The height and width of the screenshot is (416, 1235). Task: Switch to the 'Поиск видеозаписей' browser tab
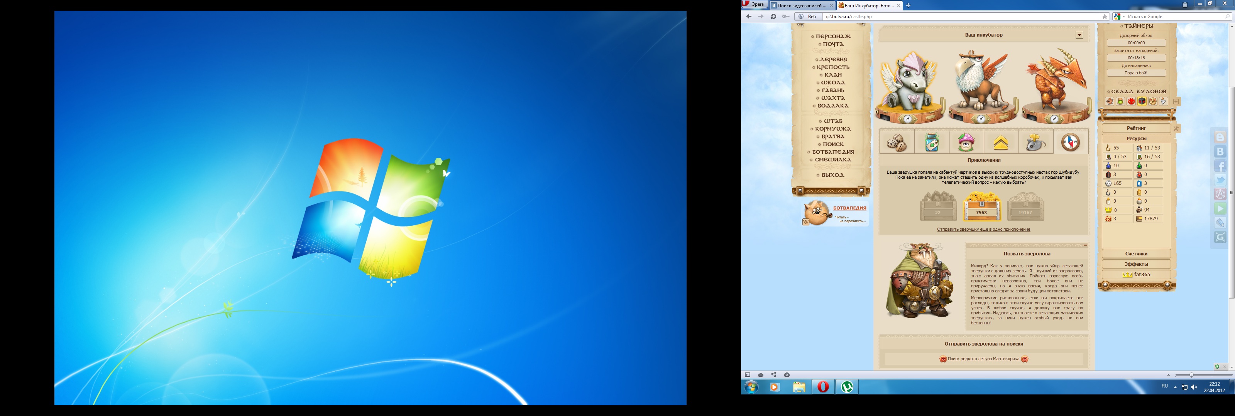coord(802,6)
